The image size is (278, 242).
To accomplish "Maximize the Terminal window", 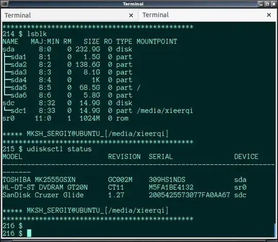I will tap(267, 4).
